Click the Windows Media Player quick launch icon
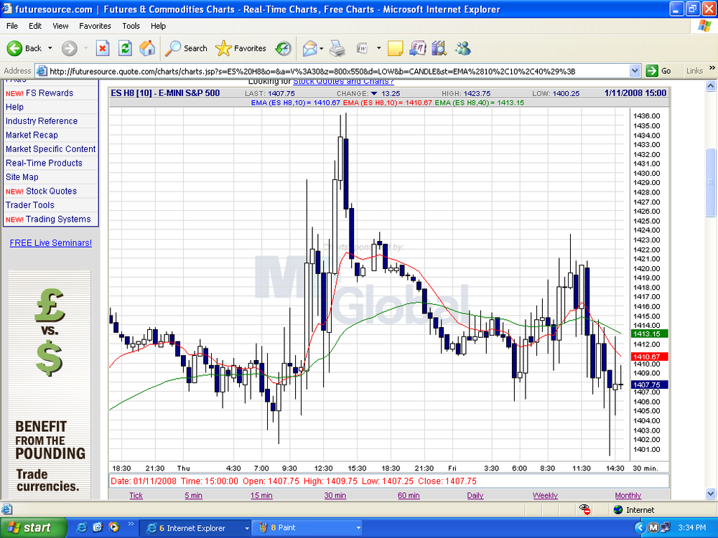The height and width of the screenshot is (538, 718). [x=113, y=527]
